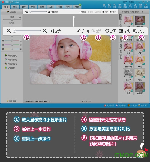This screenshot has width=150, height=162.
Task: Open the 看图 viewer eye icon
Action: (146, 6)
